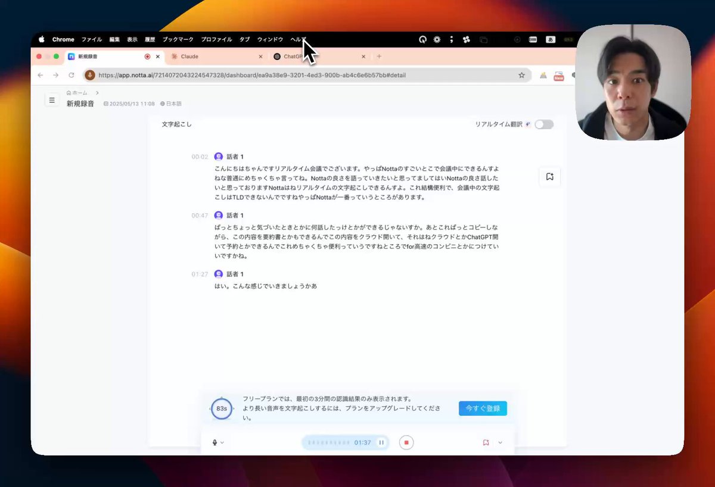The width and height of the screenshot is (715, 487).
Task: Close the ChatGPT tab
Action: pos(363,57)
